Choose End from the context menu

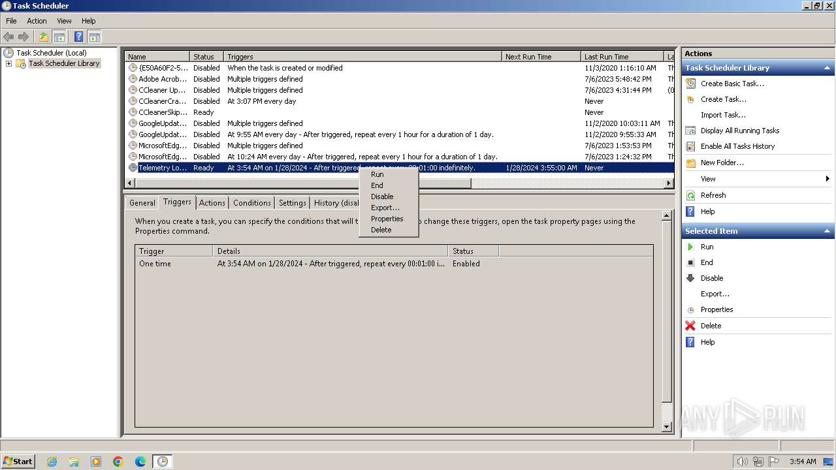click(x=389, y=185)
